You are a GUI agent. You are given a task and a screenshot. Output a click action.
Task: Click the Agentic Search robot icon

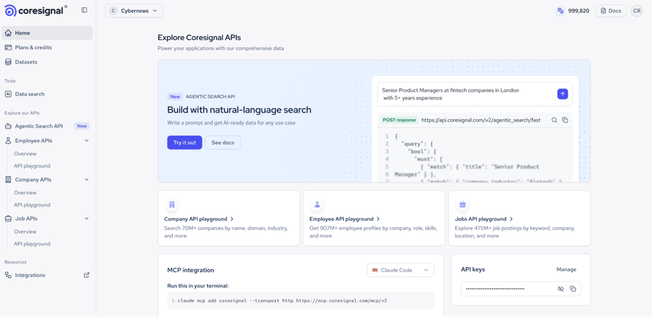(x=8, y=126)
